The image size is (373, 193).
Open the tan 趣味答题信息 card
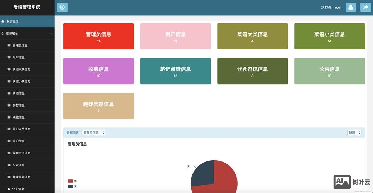(98, 106)
